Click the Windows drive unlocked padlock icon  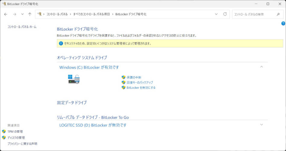[74, 79]
